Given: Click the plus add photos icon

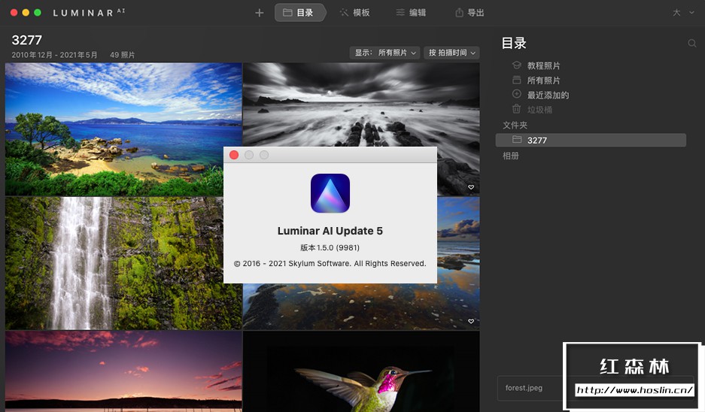Looking at the screenshot, I should (x=260, y=13).
